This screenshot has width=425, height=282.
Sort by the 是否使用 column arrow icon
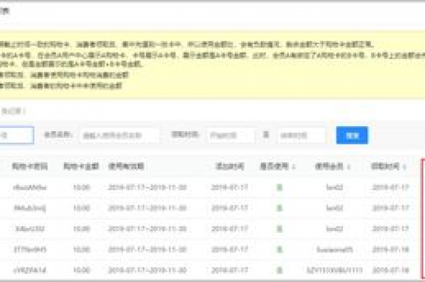coord(293,167)
